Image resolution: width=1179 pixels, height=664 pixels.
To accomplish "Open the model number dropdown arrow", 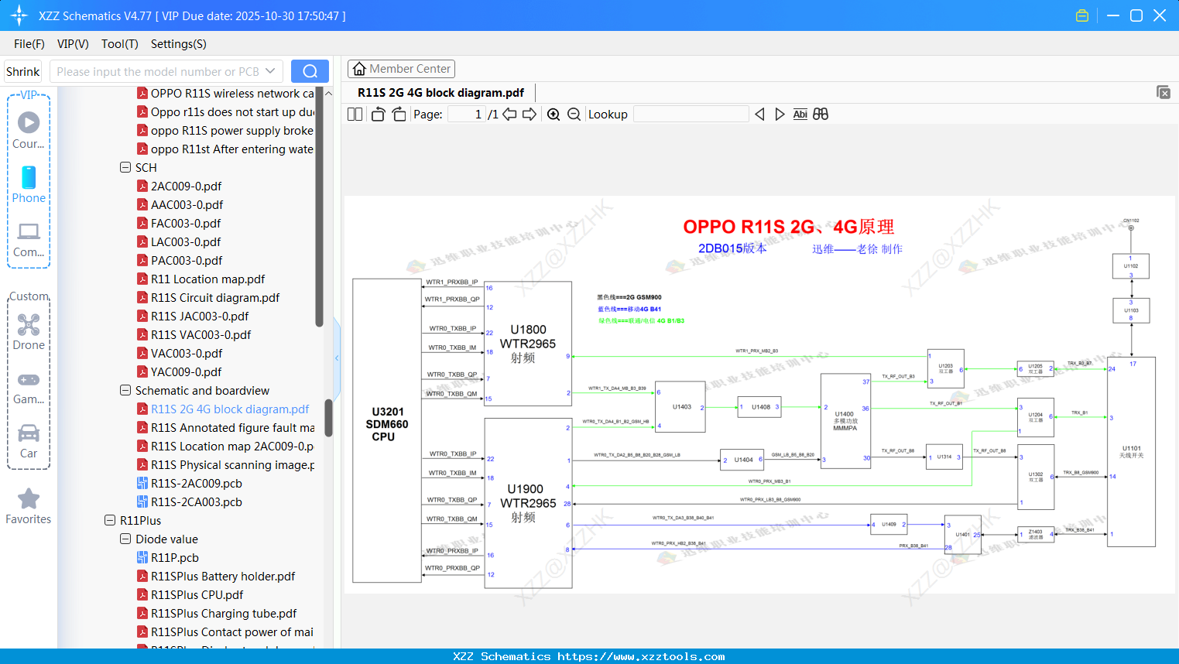I will click(x=270, y=71).
